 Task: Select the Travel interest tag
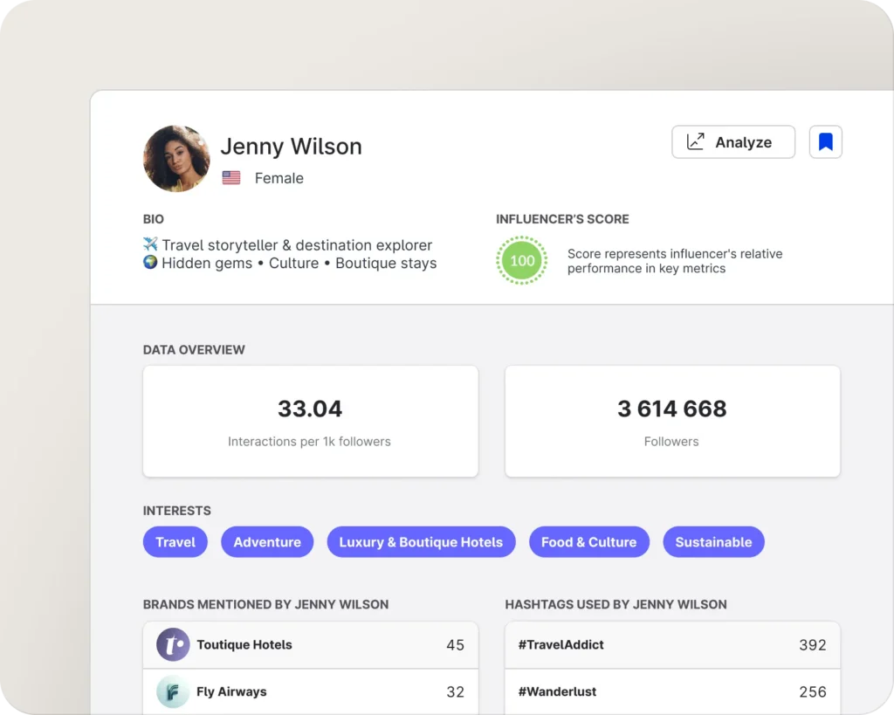click(175, 542)
